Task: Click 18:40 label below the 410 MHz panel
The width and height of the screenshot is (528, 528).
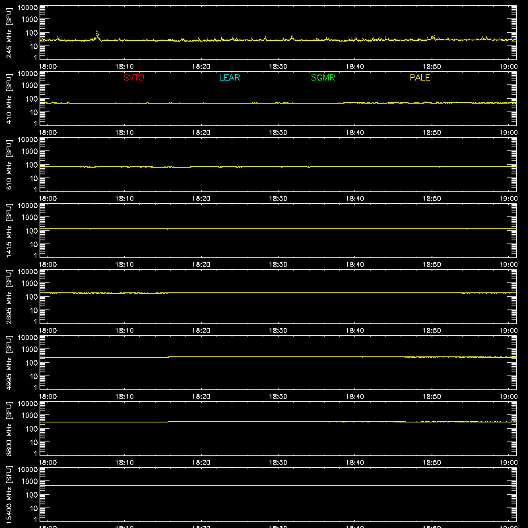Action: 355,133
